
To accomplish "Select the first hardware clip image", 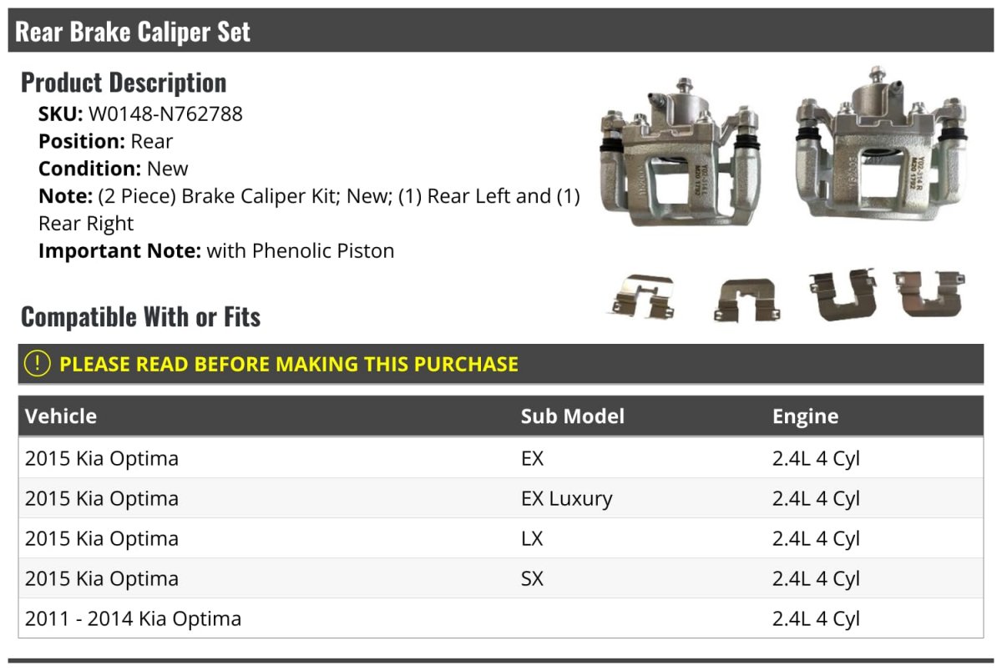I will point(640,296).
